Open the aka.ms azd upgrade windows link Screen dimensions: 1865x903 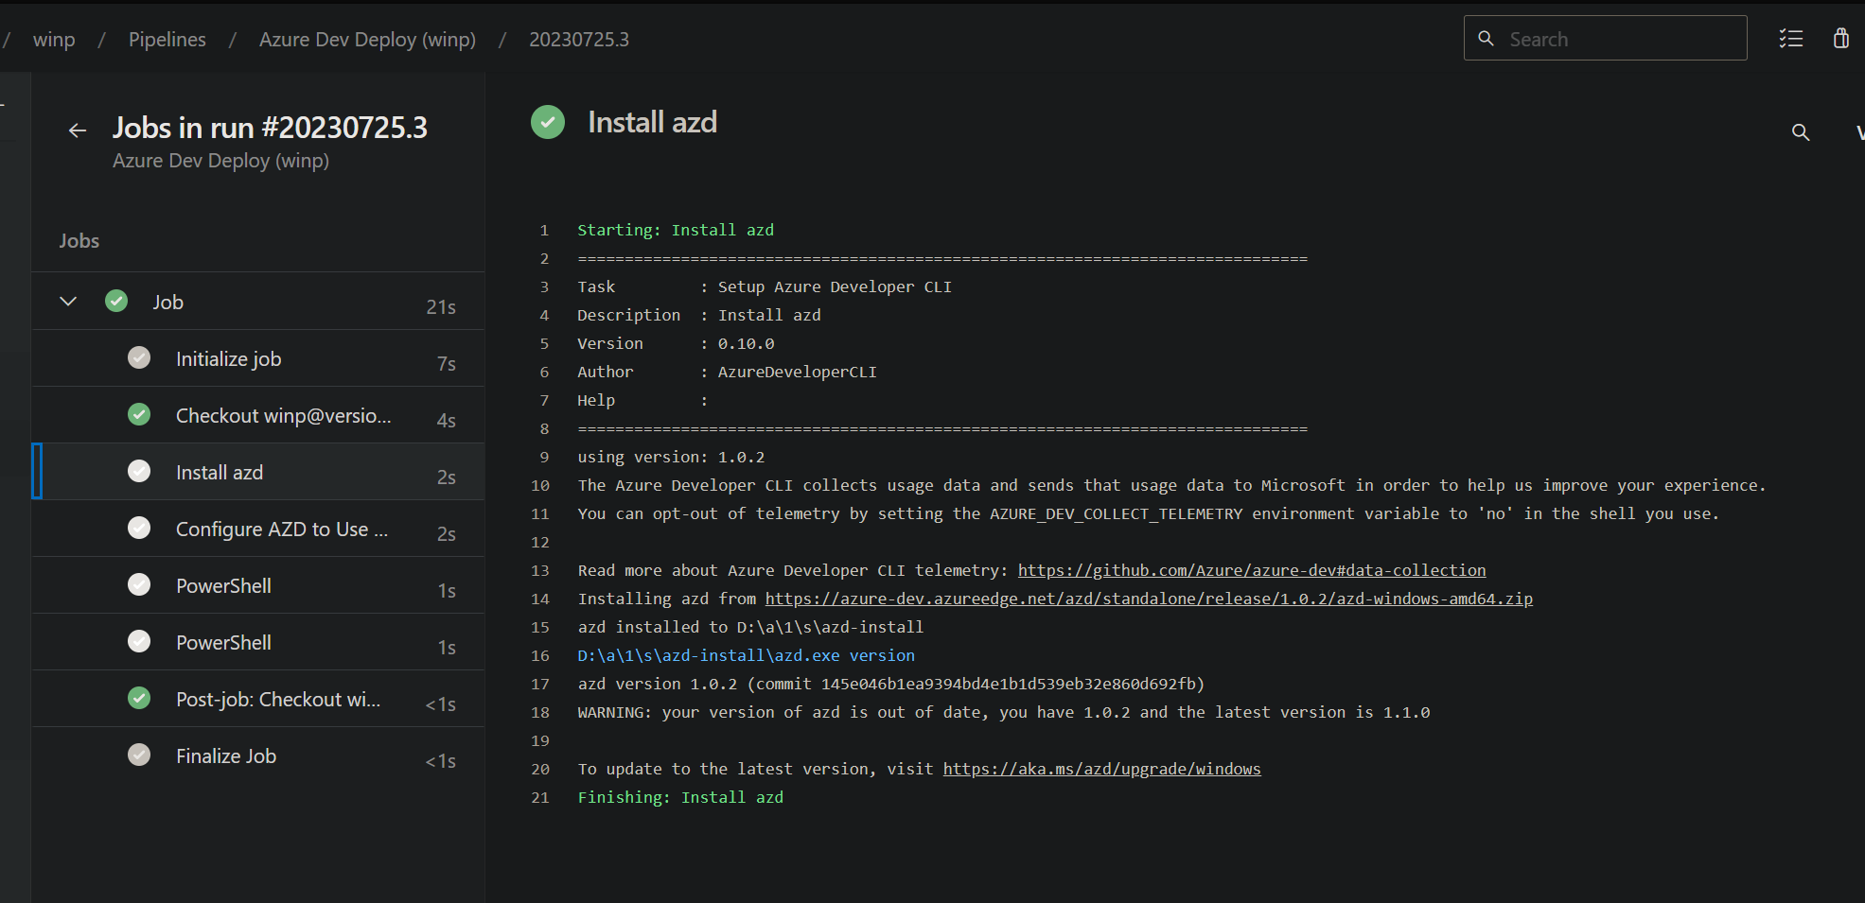tap(1102, 769)
